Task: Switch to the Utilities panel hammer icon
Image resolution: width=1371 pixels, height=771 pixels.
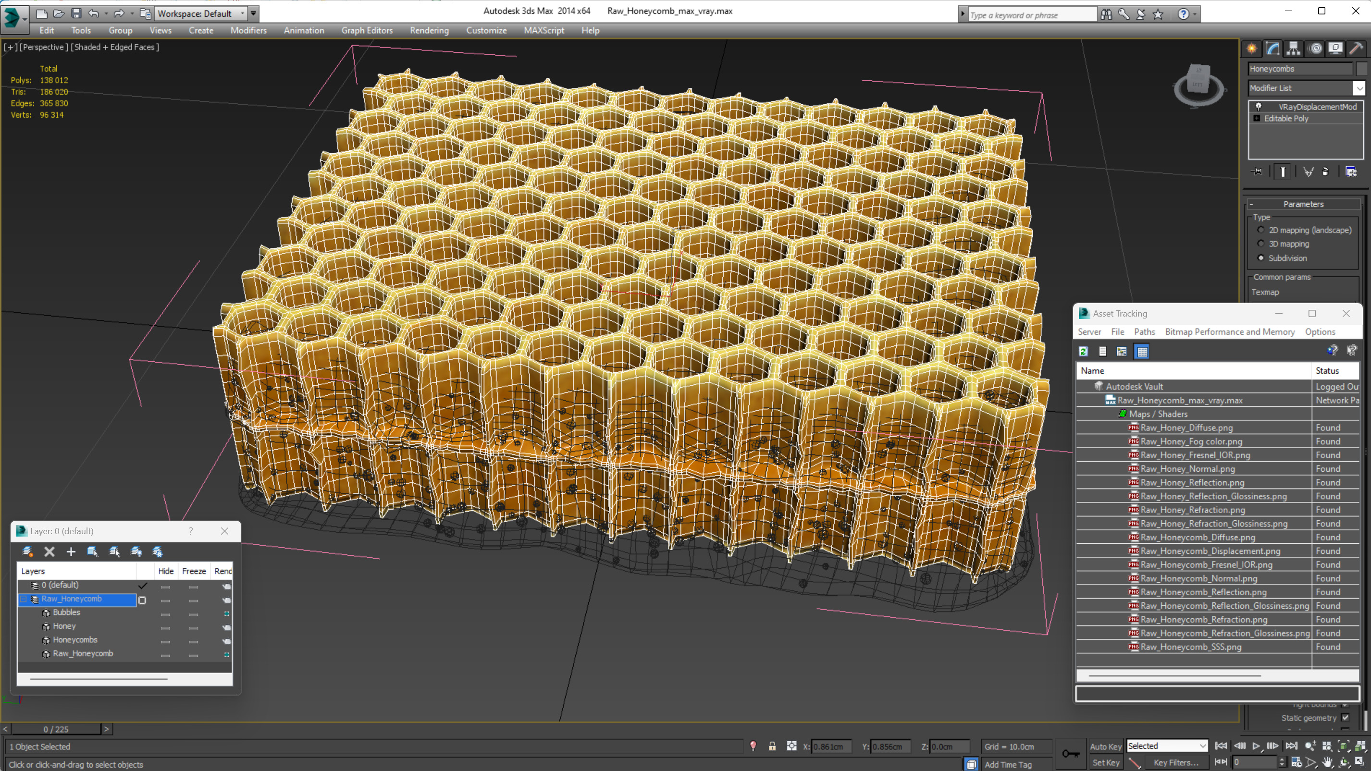Action: (1356, 49)
